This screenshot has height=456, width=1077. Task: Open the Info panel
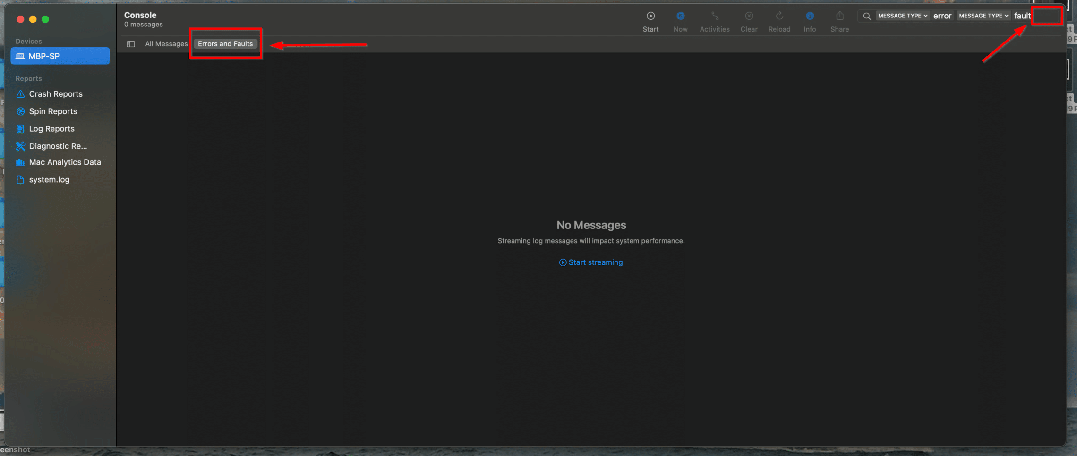tap(810, 20)
